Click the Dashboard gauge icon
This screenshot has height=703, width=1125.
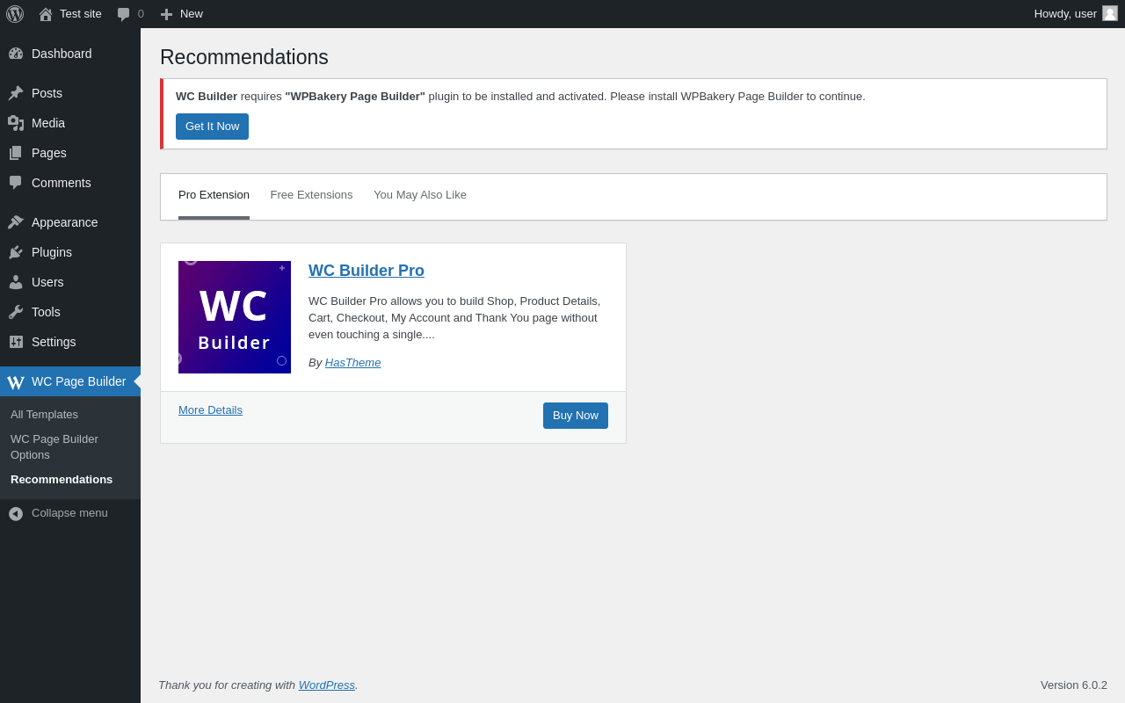click(x=16, y=54)
